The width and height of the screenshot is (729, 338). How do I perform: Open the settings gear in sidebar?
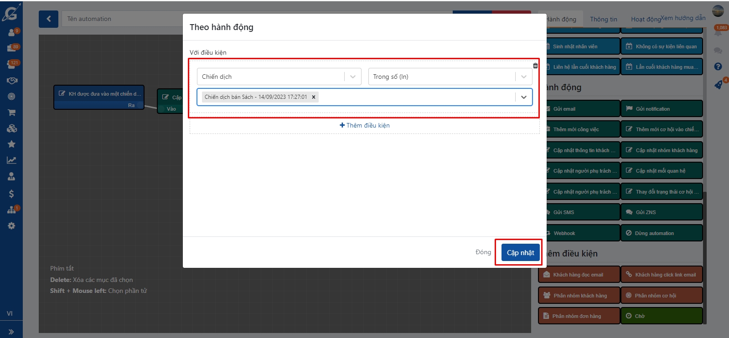pos(11,226)
